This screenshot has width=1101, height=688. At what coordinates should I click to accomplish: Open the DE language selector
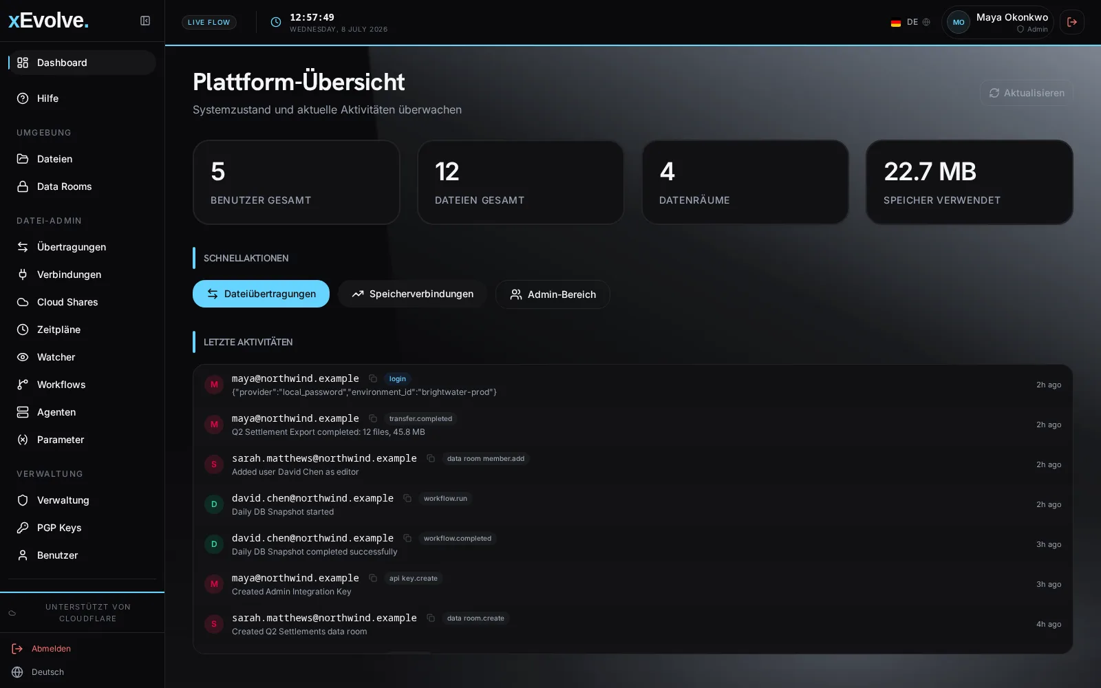pos(910,22)
